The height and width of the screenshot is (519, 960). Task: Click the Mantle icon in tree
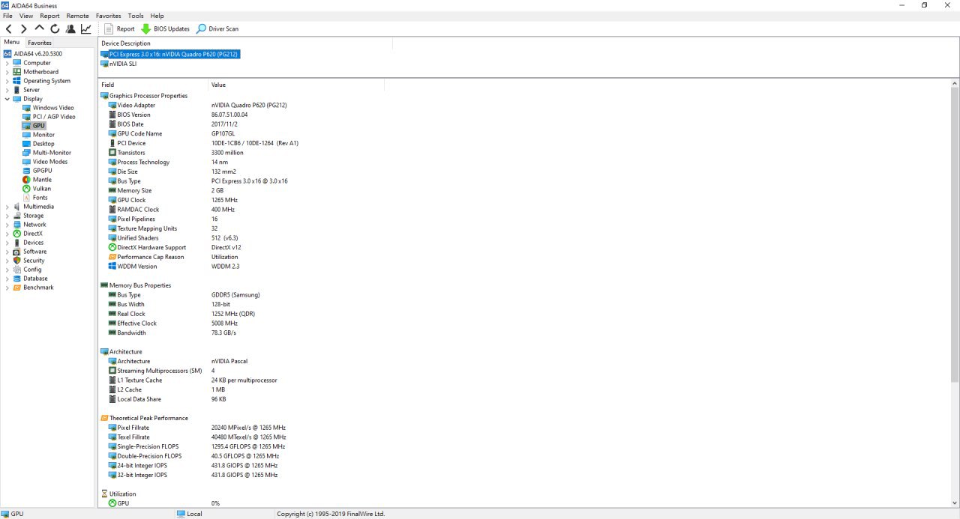26,180
